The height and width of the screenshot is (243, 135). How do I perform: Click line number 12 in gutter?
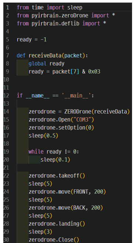point(6,95)
